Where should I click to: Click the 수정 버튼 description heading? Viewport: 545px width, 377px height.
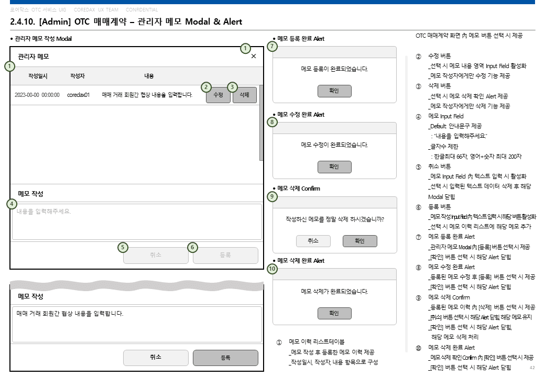[x=439, y=56]
